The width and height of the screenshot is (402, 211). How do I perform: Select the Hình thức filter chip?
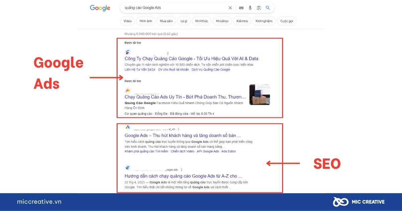[202, 21]
